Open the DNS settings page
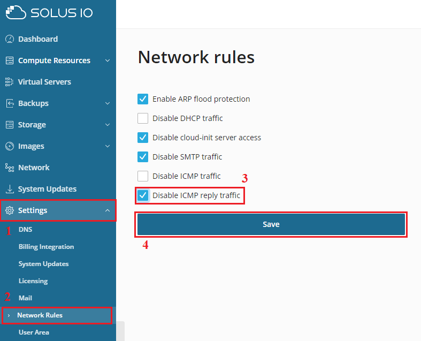This screenshot has width=421, height=341. click(26, 230)
